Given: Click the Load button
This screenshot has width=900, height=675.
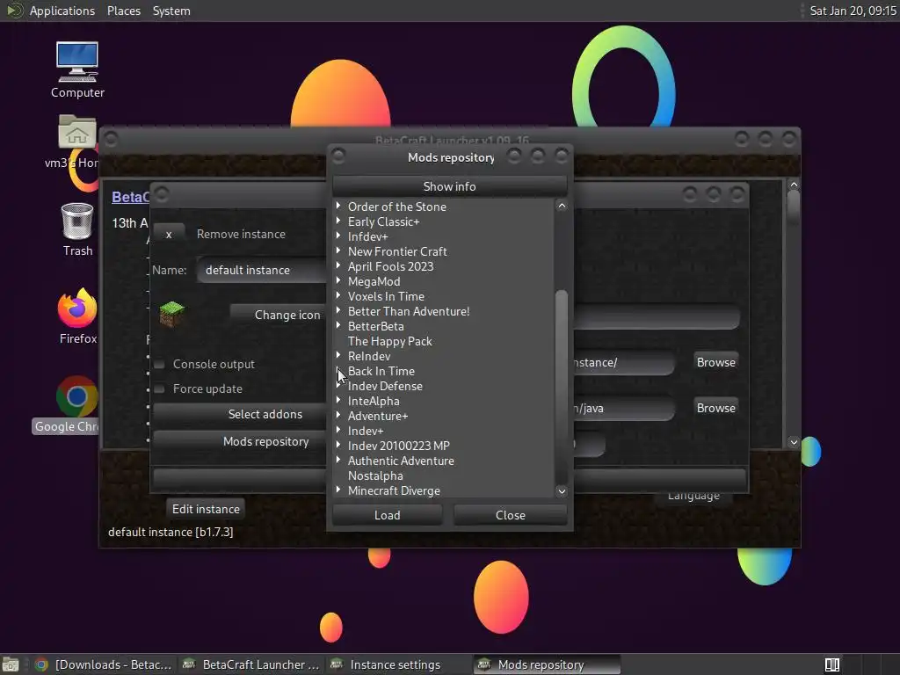Looking at the screenshot, I should (x=388, y=515).
